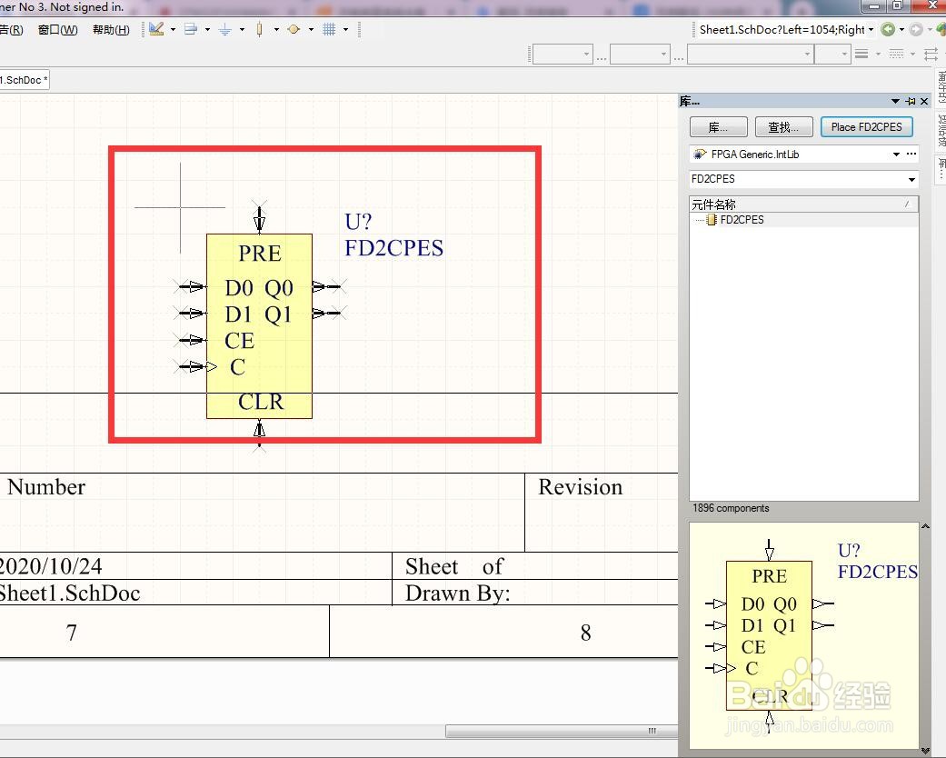Maximize the application window
This screenshot has height=758, width=946.
(x=898, y=5)
